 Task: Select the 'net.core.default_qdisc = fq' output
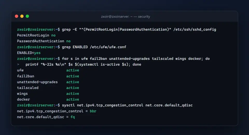pyautogui.click(x=46, y=117)
